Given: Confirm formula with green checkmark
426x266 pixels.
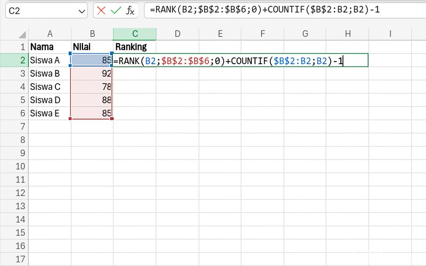Looking at the screenshot, I should click(x=116, y=11).
